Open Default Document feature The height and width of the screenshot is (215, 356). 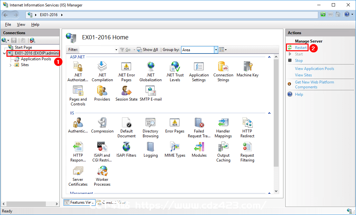point(127,128)
